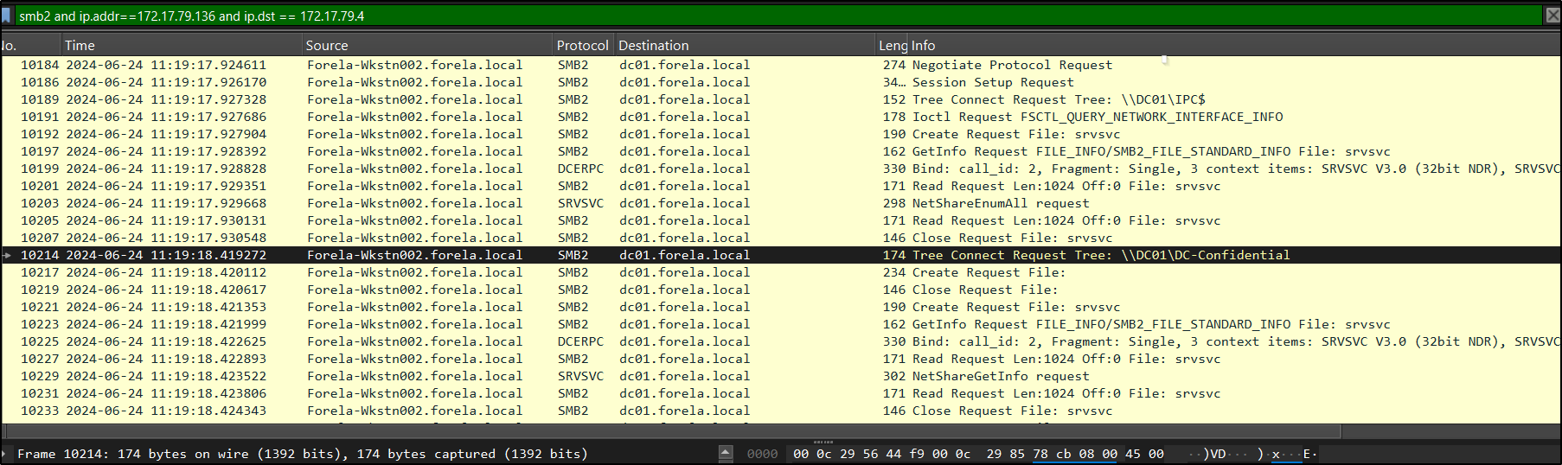Clear the display filter with the X button
Viewport: 1562px width, 465px height.
[1552, 16]
